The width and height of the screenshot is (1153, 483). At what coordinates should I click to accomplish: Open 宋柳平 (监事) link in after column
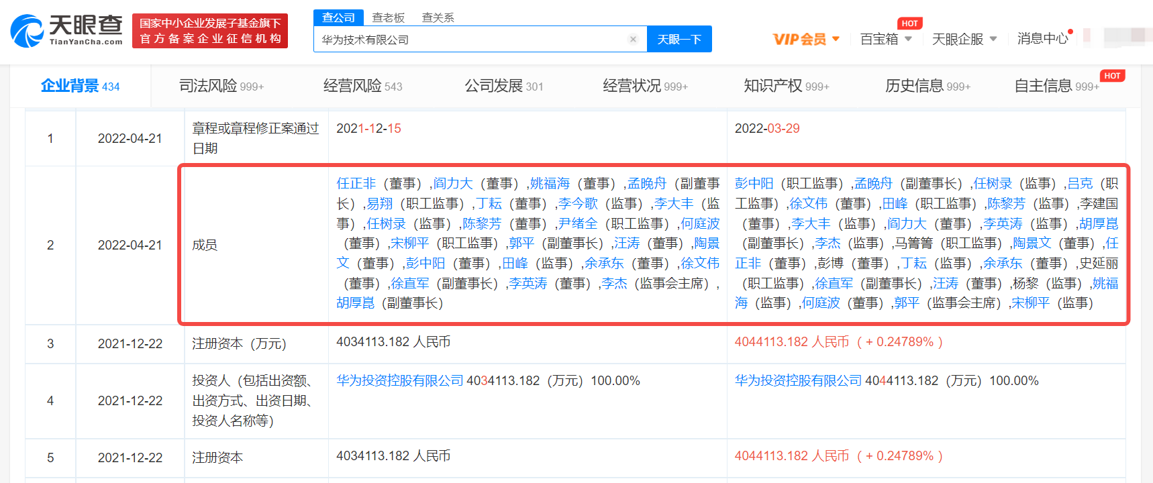point(1030,303)
